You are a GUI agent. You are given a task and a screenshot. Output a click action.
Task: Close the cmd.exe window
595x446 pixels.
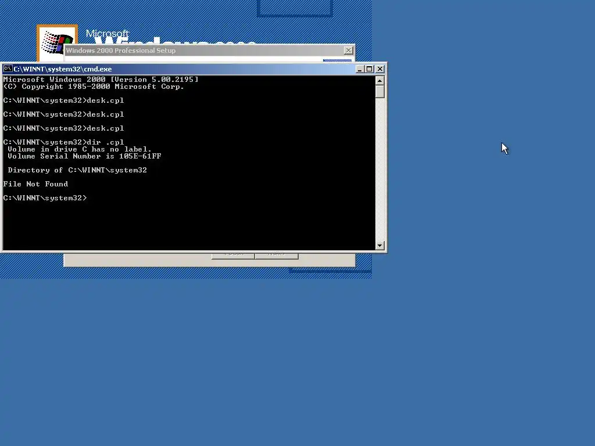[380, 69]
